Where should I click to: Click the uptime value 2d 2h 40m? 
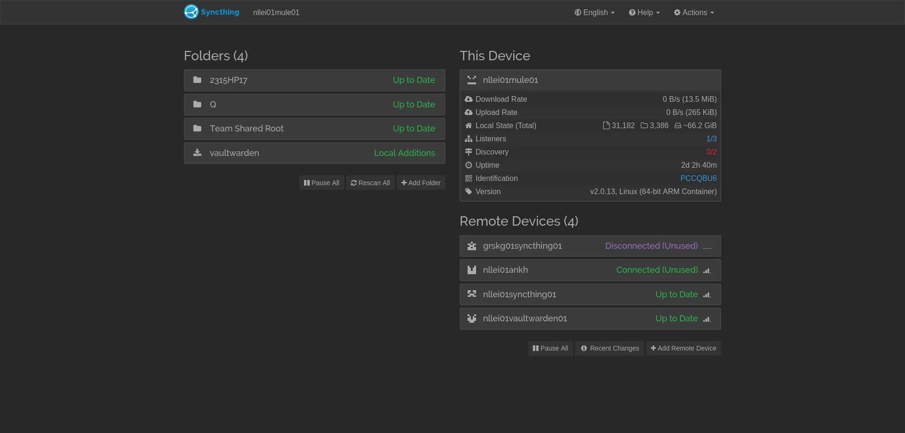(x=699, y=165)
